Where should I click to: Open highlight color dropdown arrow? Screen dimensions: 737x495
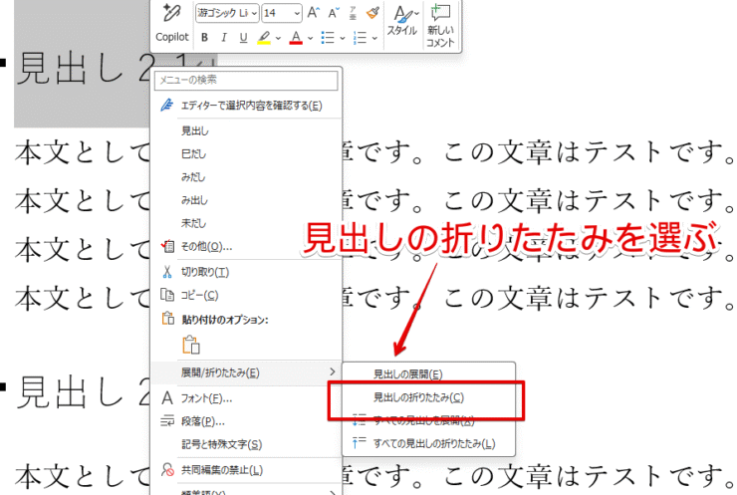click(x=278, y=38)
